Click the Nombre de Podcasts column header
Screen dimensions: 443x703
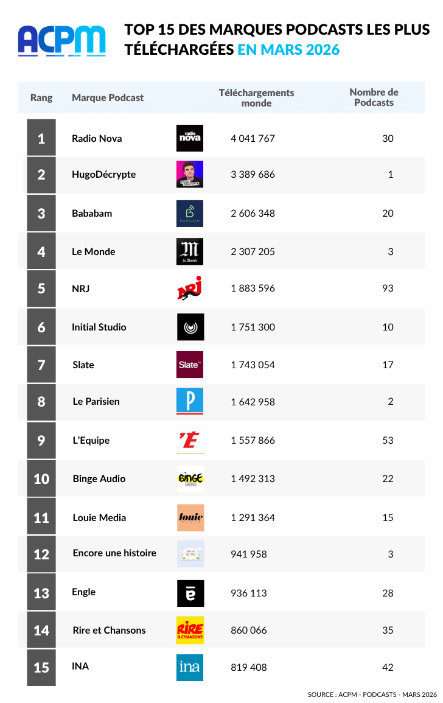click(374, 97)
